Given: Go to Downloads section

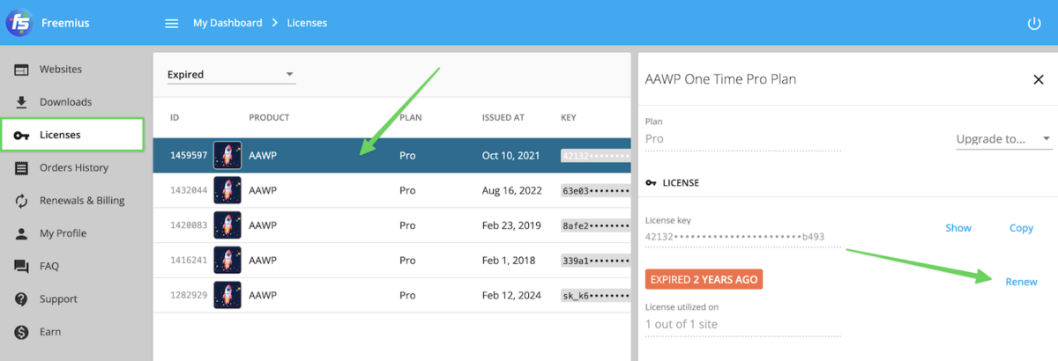Looking at the screenshot, I should click(x=65, y=102).
